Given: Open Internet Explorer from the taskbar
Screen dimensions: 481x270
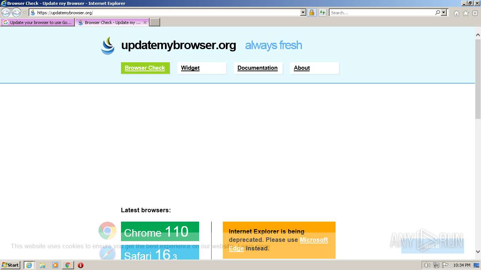Looking at the screenshot, I should [x=29, y=265].
